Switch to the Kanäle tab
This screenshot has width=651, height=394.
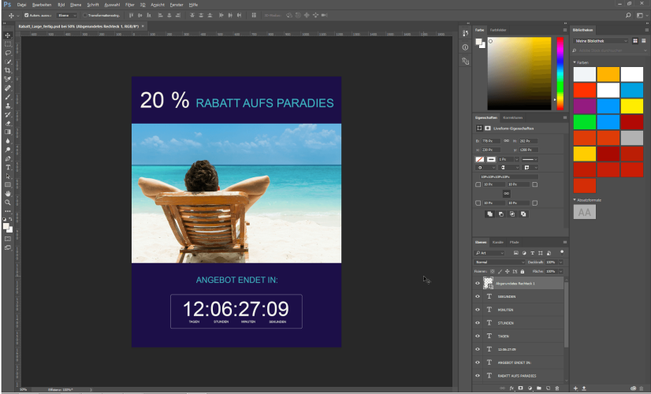click(x=498, y=242)
